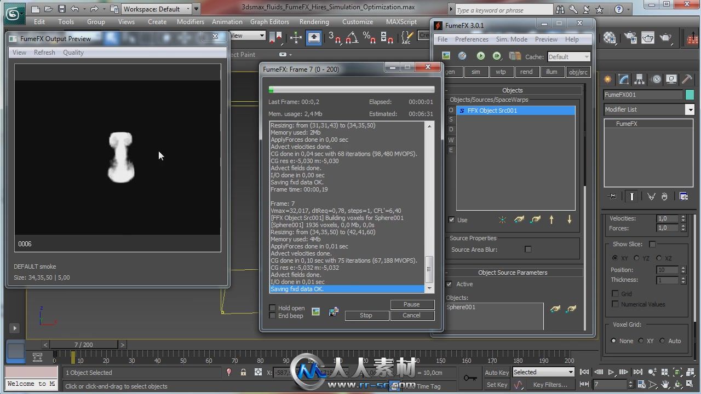
Task: Click the Undo arrow icon
Action: pos(75,9)
